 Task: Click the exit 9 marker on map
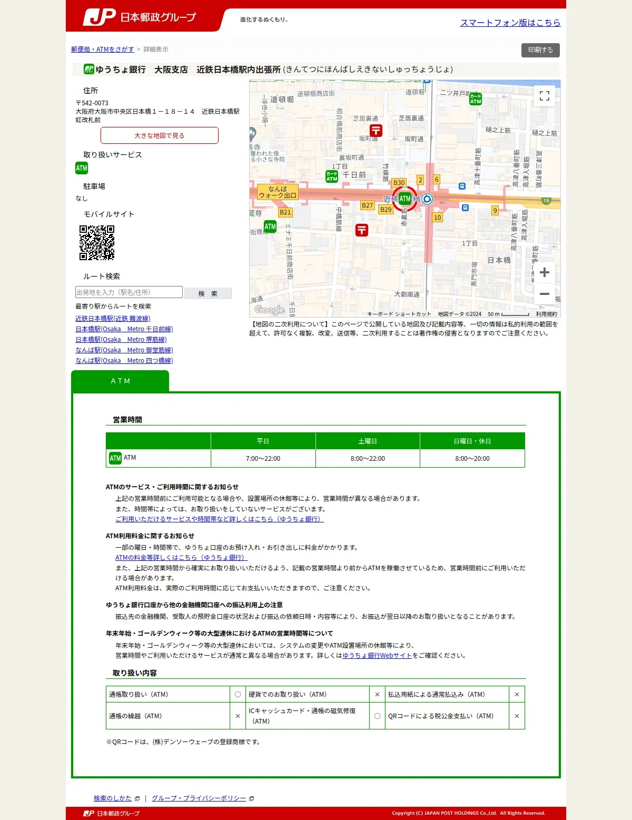point(495,211)
